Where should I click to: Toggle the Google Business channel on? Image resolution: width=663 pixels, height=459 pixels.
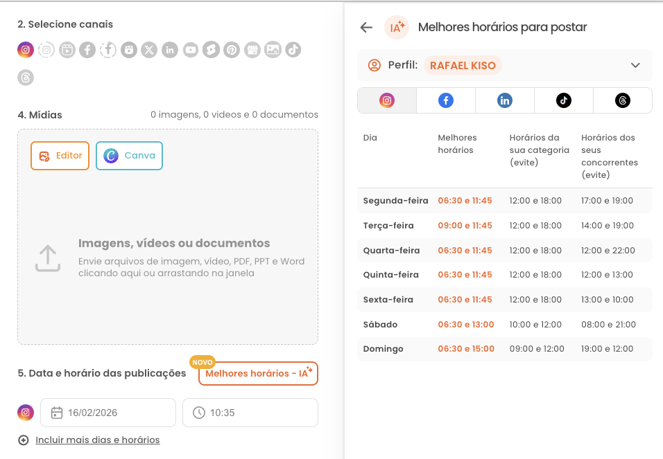click(x=252, y=50)
